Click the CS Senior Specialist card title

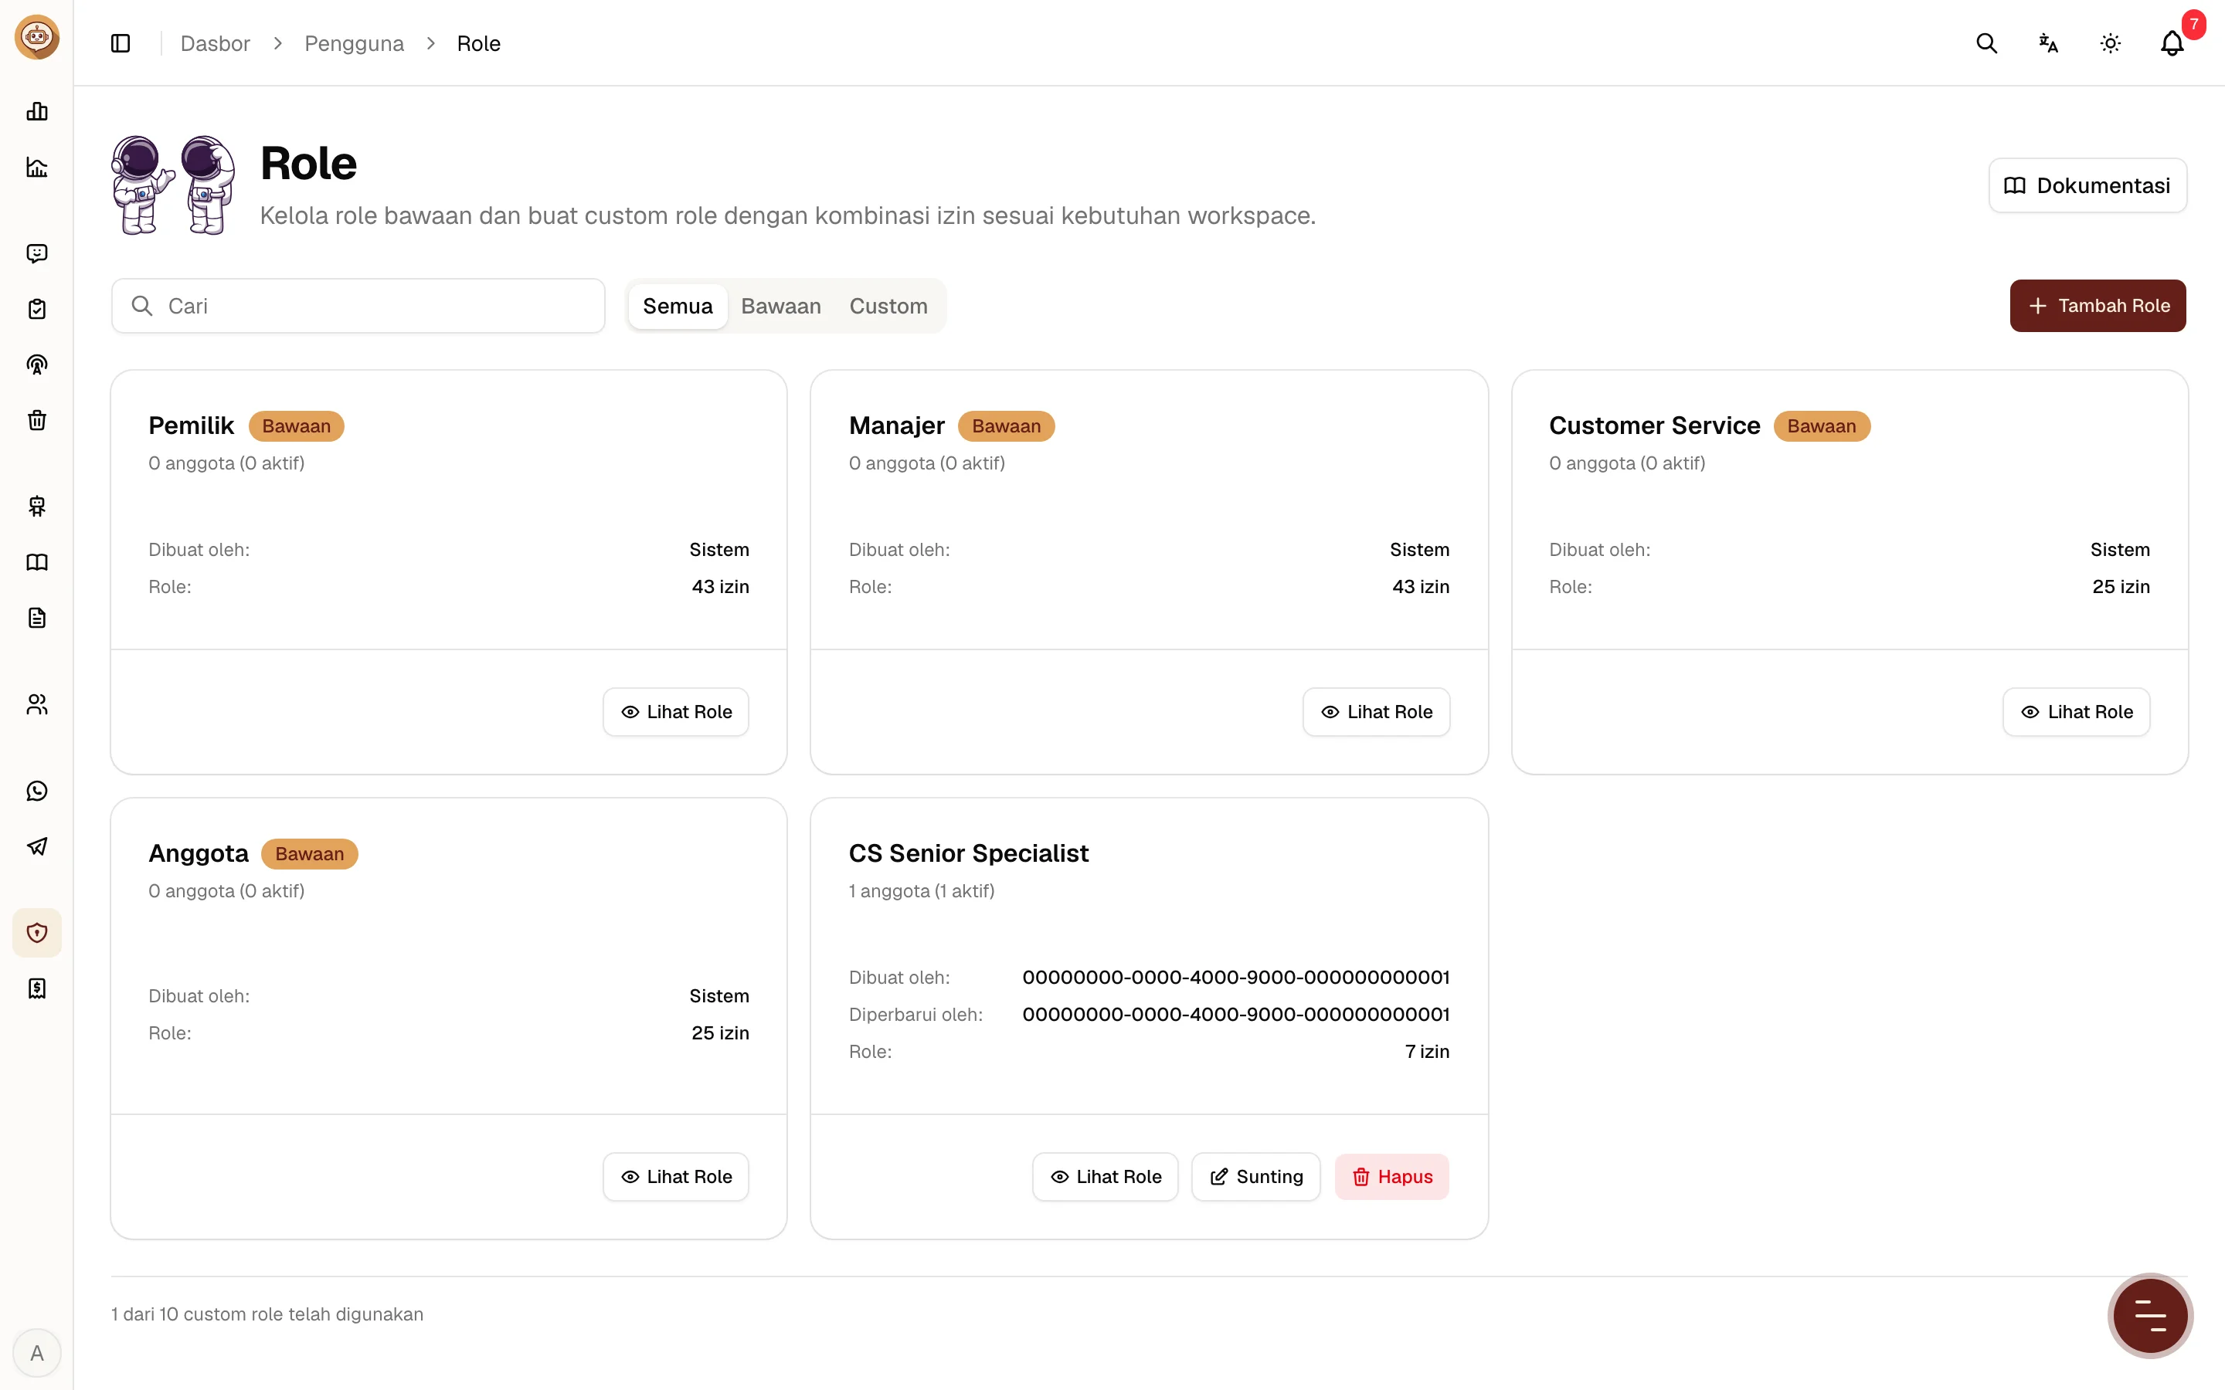968,853
